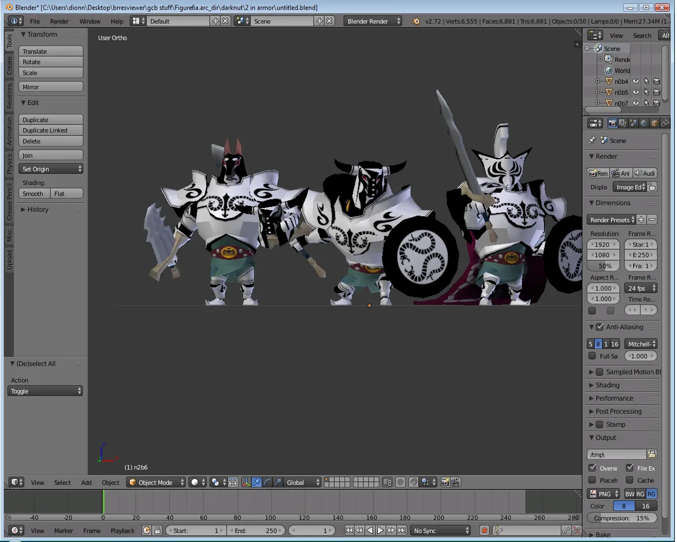Toggle renderability camera icon for n0b5
This screenshot has width=677, height=542.
[x=656, y=92]
